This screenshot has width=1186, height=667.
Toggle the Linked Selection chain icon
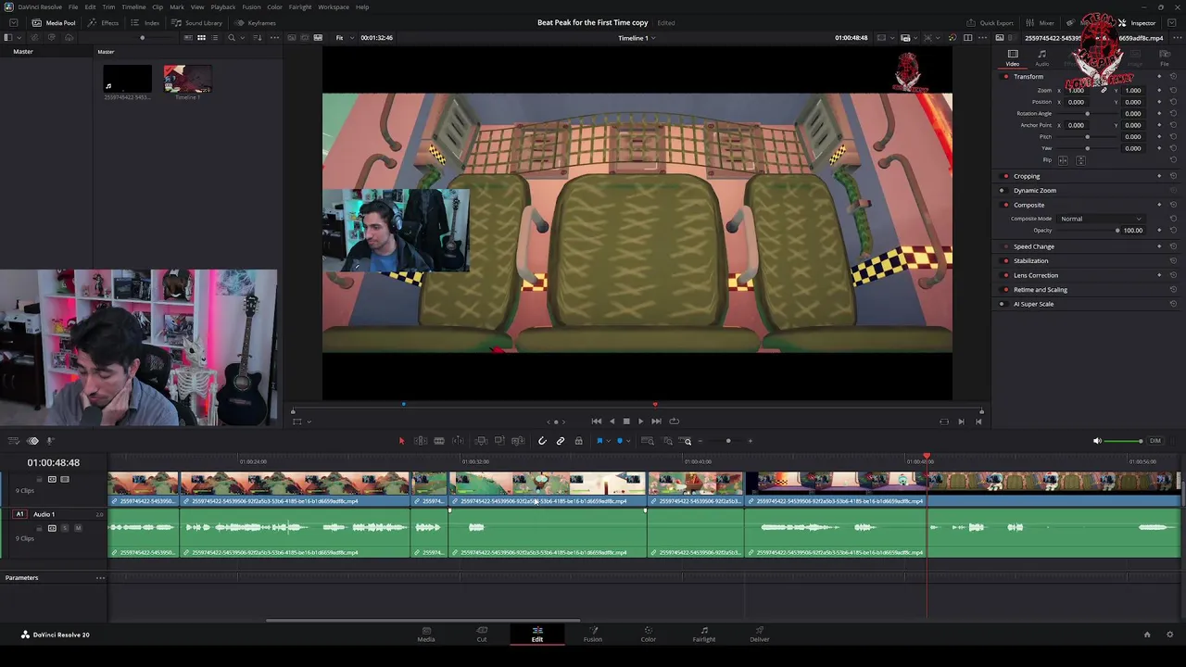[561, 441]
